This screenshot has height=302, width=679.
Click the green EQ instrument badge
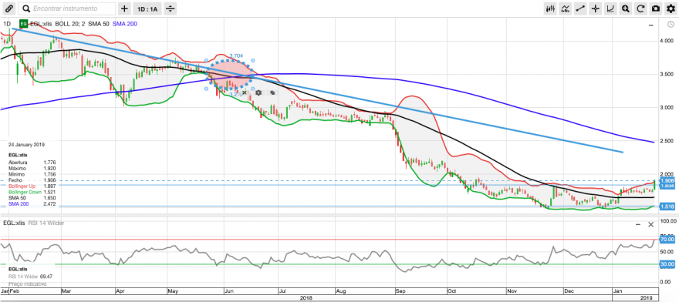tap(23, 24)
